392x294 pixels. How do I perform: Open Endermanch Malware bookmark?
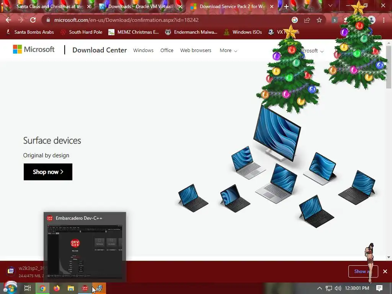click(191, 32)
